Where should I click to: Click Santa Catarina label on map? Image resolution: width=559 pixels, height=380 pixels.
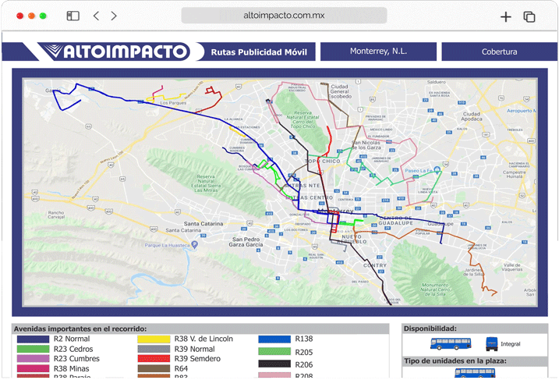pos(203,224)
